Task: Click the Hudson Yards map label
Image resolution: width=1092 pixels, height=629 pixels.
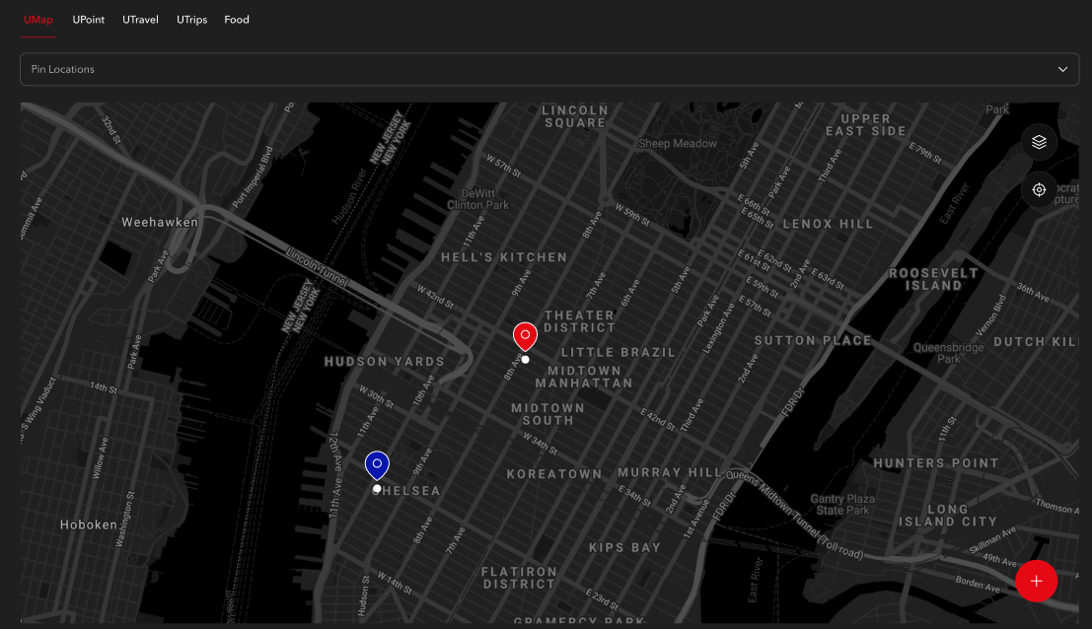Action: point(385,362)
